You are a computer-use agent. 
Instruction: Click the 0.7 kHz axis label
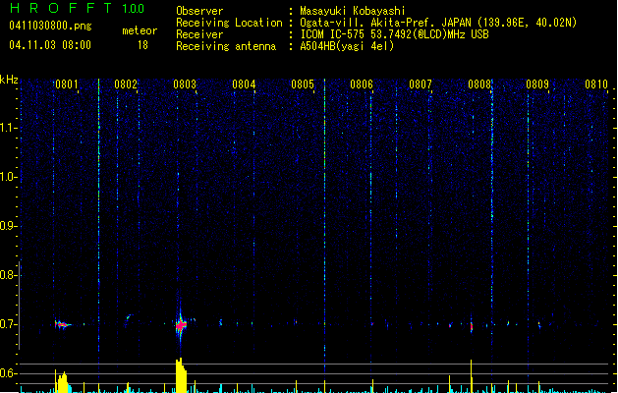click(8, 324)
